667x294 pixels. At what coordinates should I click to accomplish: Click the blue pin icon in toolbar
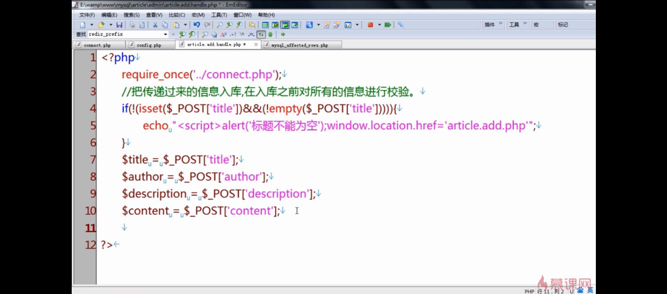(x=400, y=25)
